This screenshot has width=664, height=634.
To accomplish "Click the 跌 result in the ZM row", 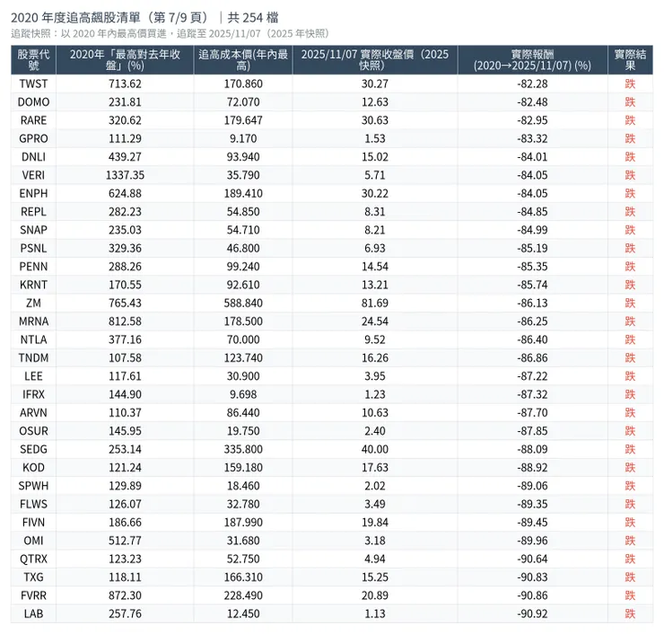I will pyautogui.click(x=630, y=303).
